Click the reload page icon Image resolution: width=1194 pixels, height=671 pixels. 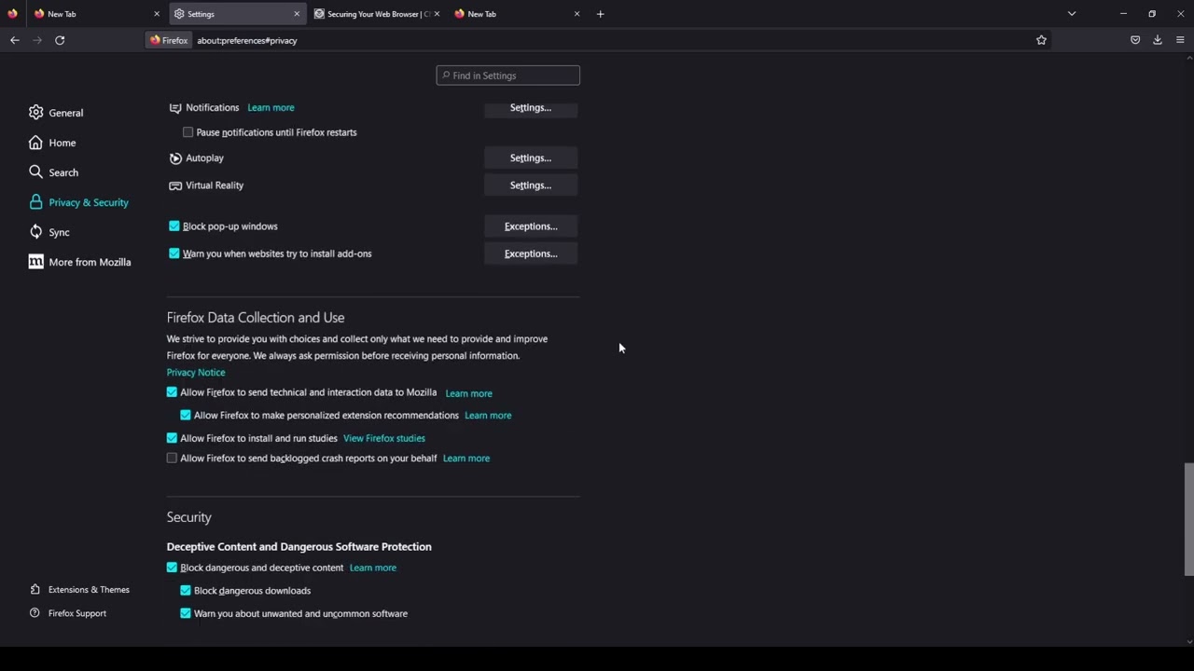point(60,40)
